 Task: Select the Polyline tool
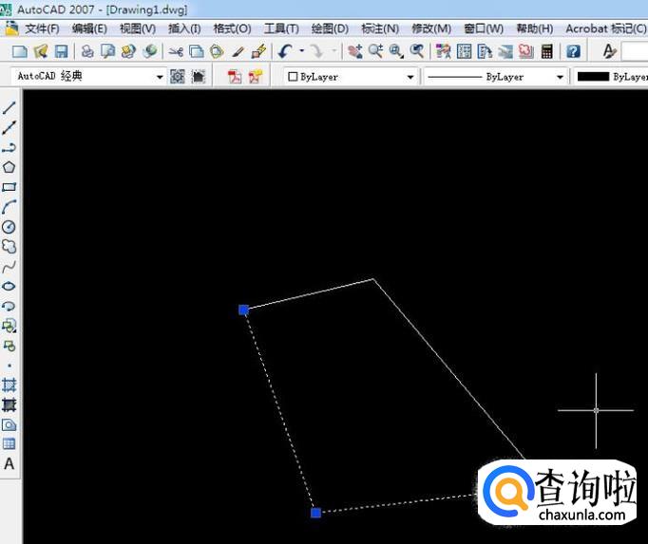(x=10, y=147)
